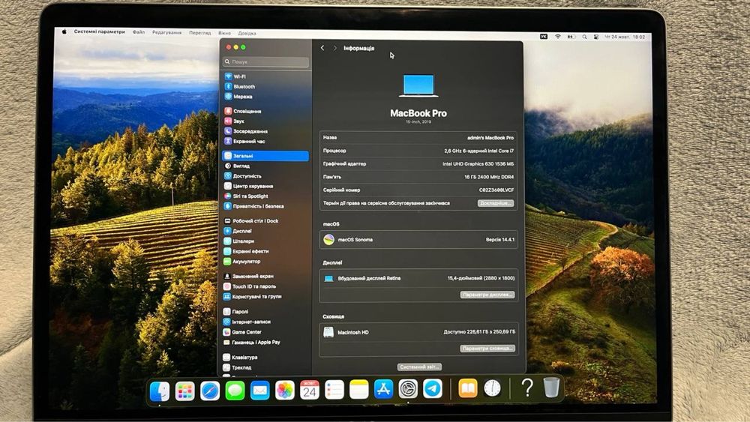Click the UK input source indicator
Image resolution: width=750 pixels, height=422 pixels.
pos(544,36)
